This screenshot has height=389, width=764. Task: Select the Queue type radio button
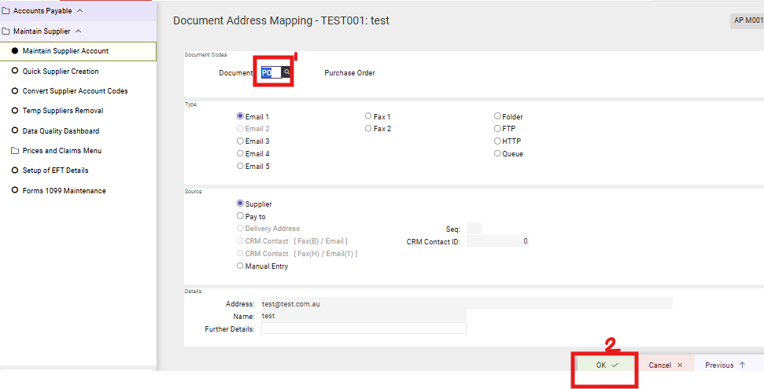tap(497, 154)
